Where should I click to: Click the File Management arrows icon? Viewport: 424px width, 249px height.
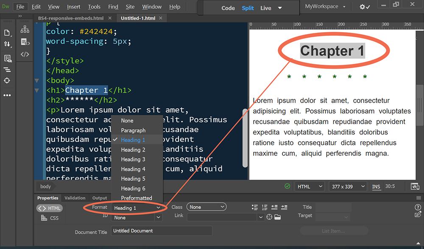coord(7,44)
